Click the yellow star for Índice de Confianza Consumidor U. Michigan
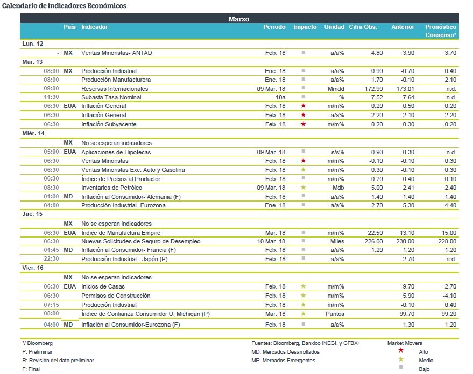 click(x=303, y=313)
